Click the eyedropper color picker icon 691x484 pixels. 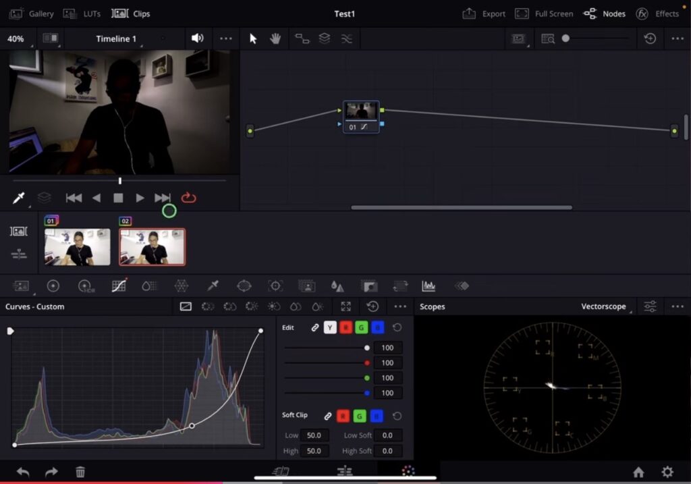[19, 198]
